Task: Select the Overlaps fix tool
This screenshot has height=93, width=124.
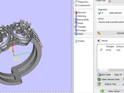Action: tap(80, 30)
